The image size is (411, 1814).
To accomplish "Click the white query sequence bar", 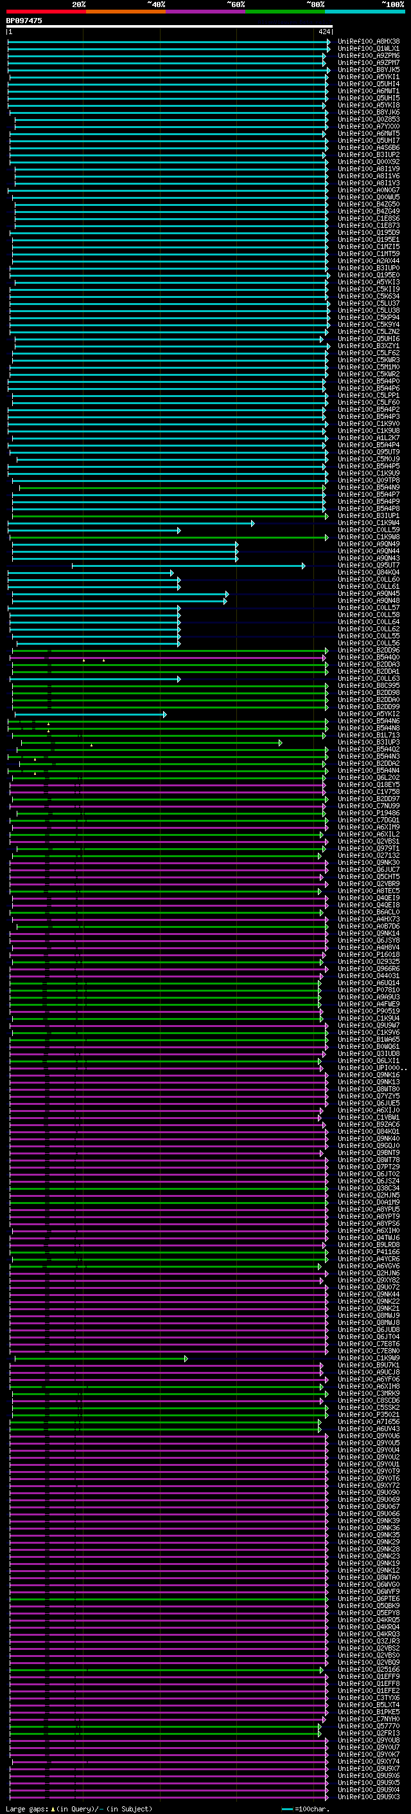I will (x=170, y=26).
